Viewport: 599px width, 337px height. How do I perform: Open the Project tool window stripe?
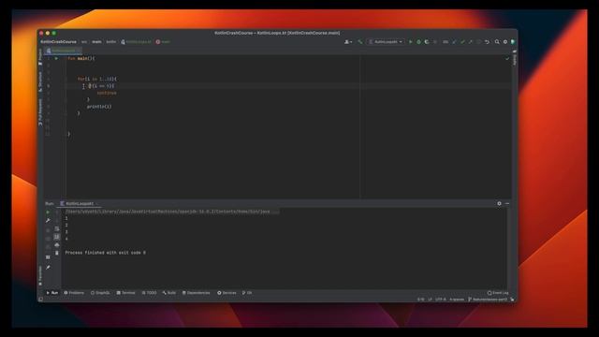(40, 57)
